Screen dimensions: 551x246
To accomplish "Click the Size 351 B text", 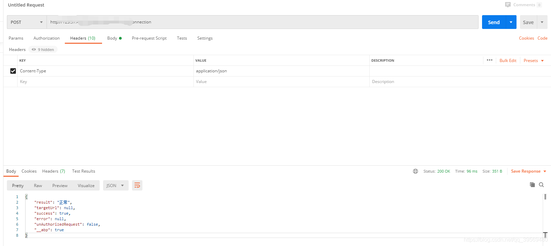I will [492, 171].
